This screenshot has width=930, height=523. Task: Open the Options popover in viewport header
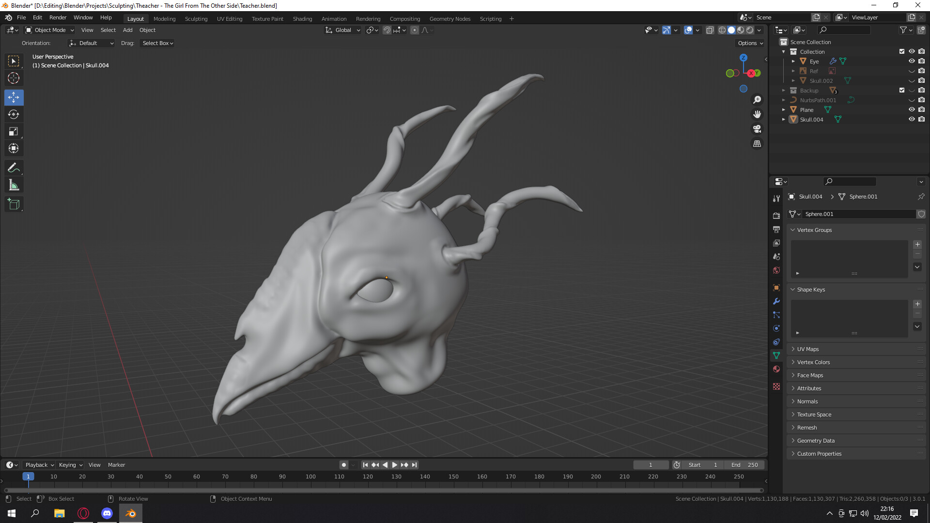[749, 43]
